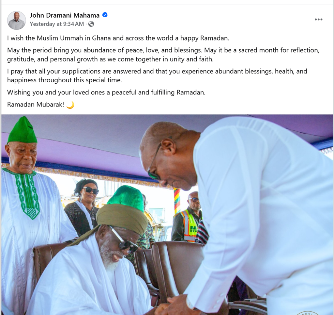This screenshot has height=315, width=334.
Task: Open the post's three-dot options menu
Action: pyautogui.click(x=318, y=19)
